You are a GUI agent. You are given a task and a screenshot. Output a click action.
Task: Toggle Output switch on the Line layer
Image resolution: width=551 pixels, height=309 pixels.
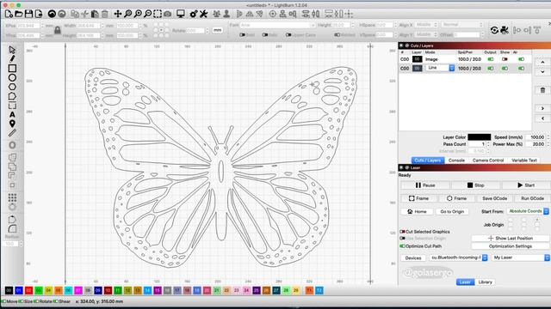click(x=491, y=69)
